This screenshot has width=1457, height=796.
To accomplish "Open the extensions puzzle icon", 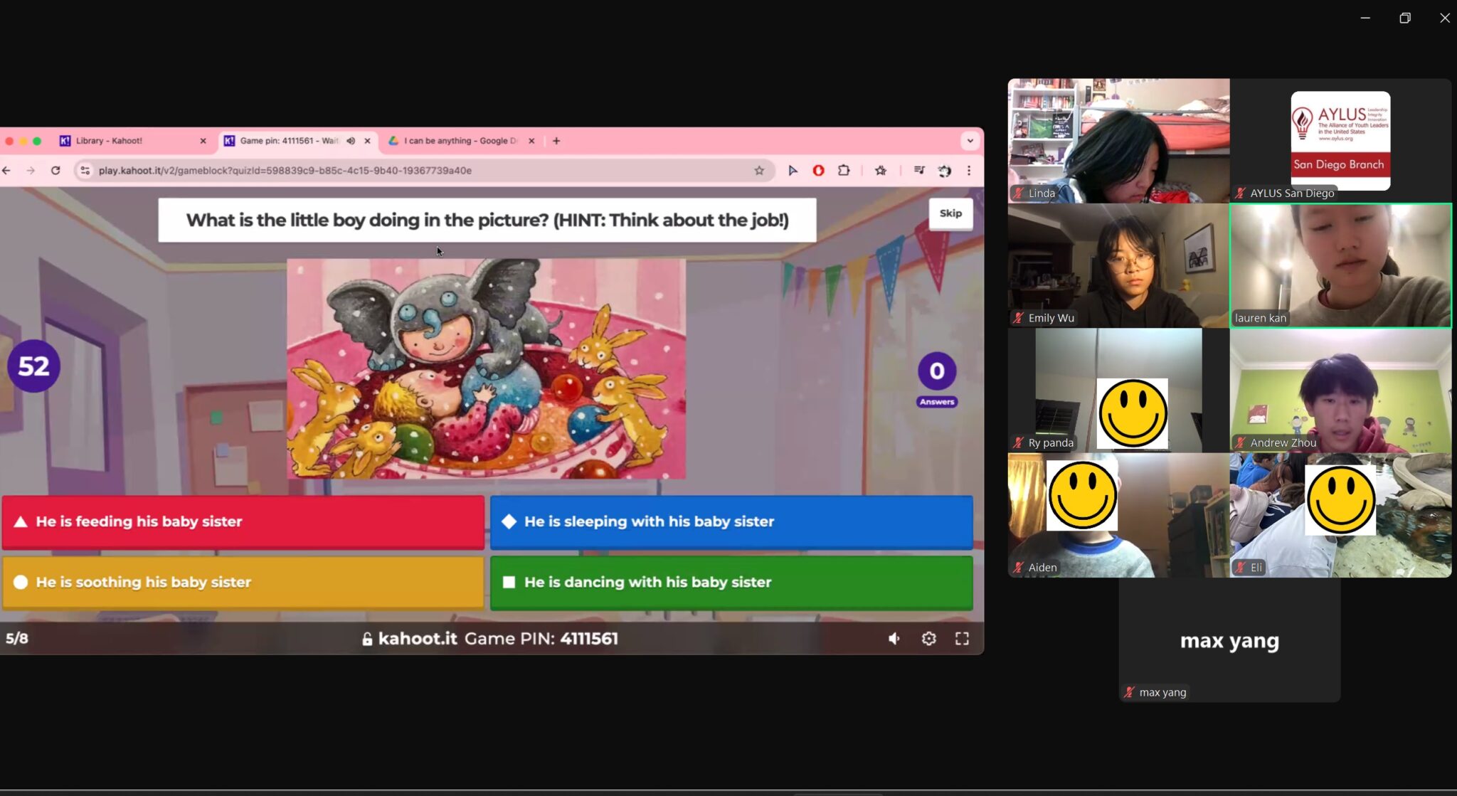I will click(844, 171).
